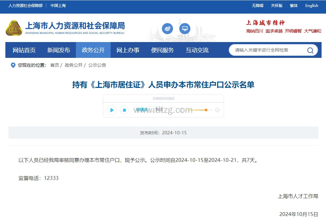Screen dimensions: 326x221
Task: Switch to 繁体 traditional Chinese
Action: (x=294, y=6)
